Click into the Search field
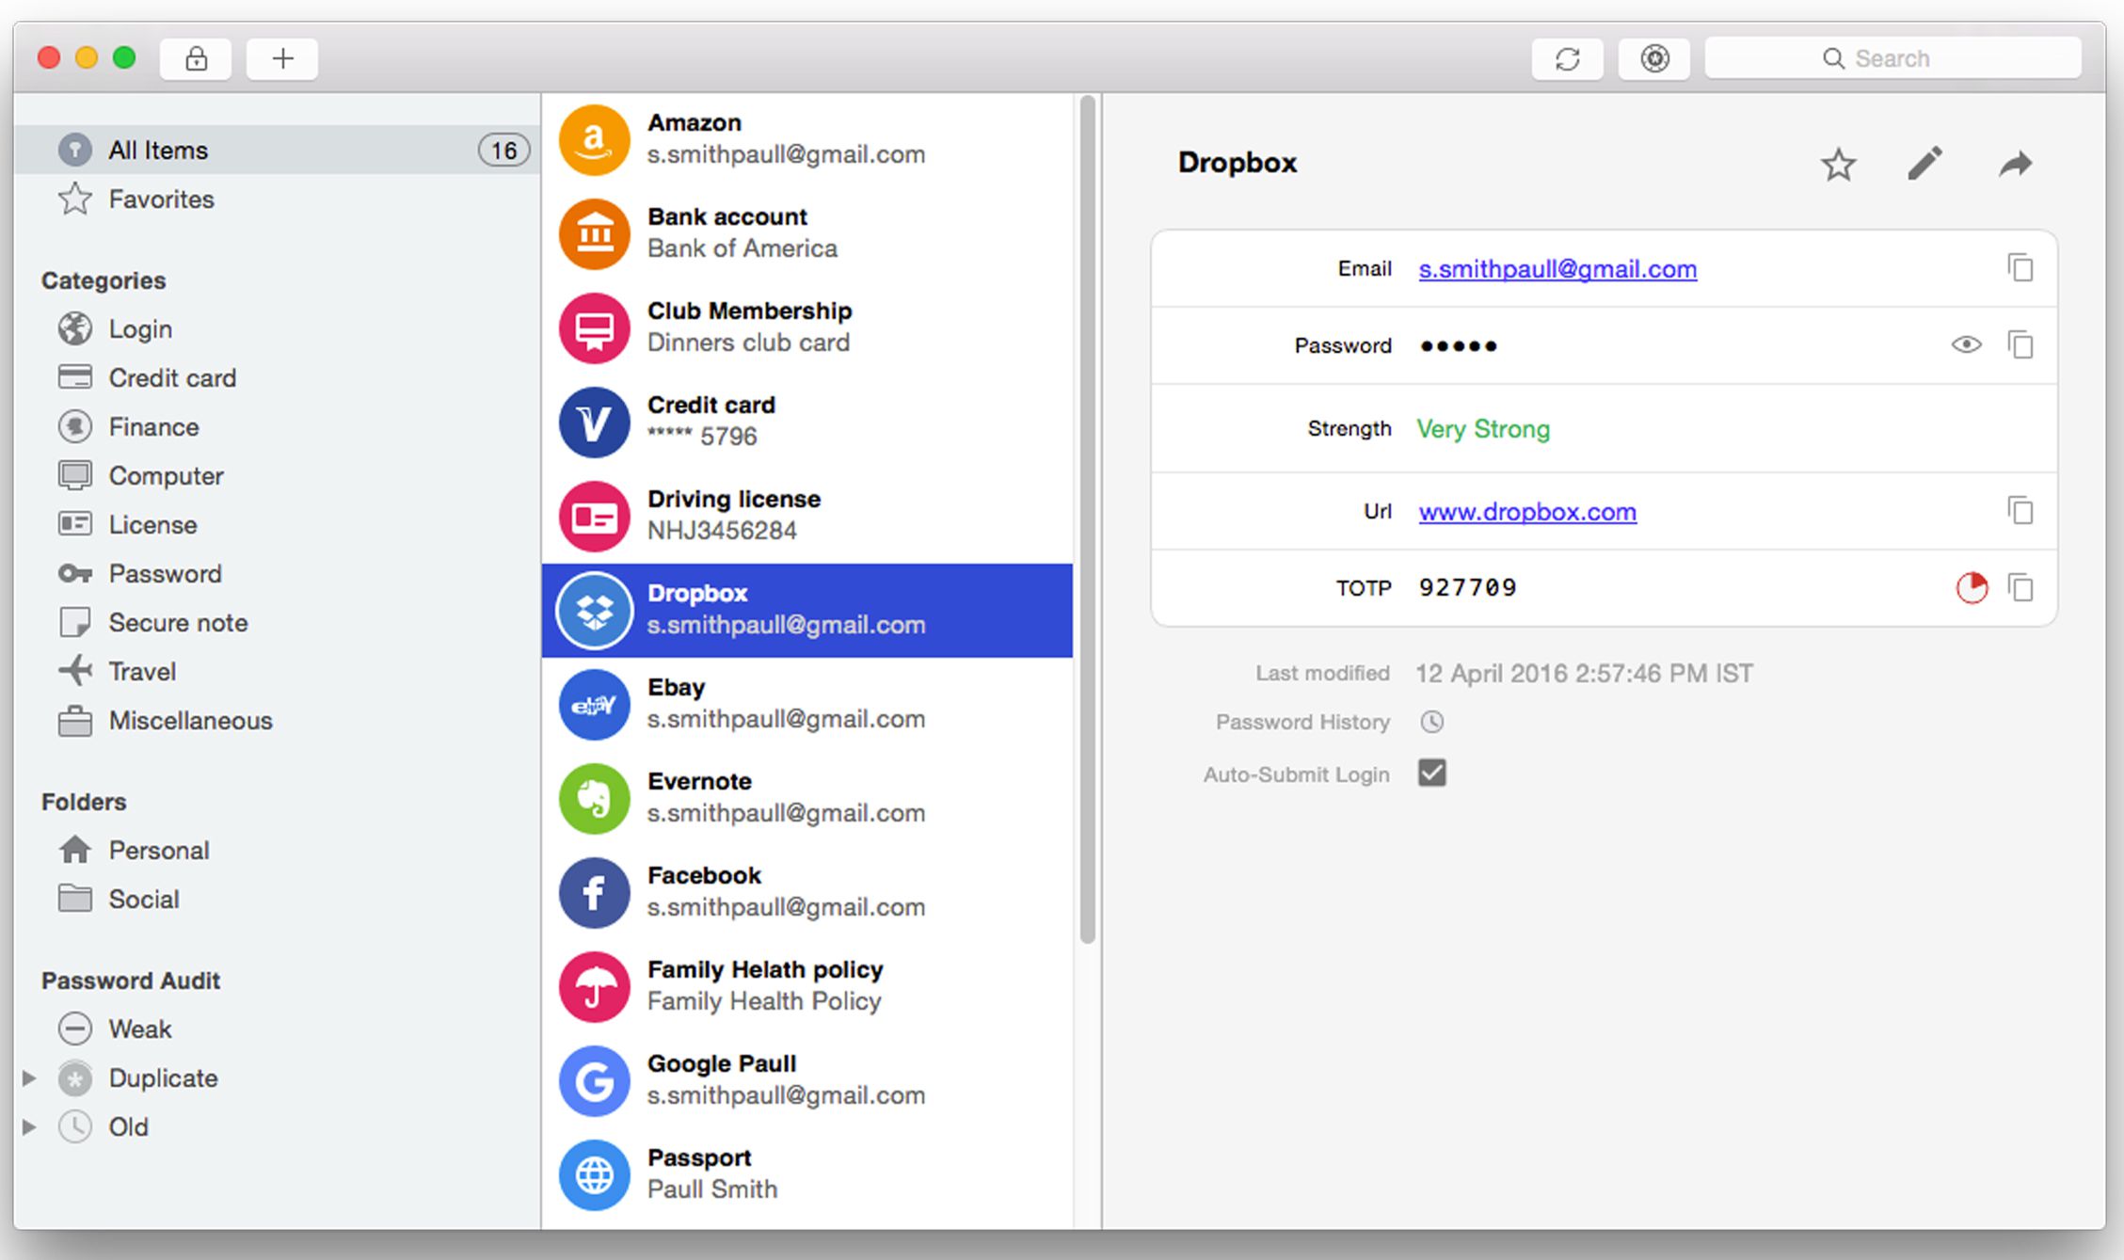 [1892, 59]
